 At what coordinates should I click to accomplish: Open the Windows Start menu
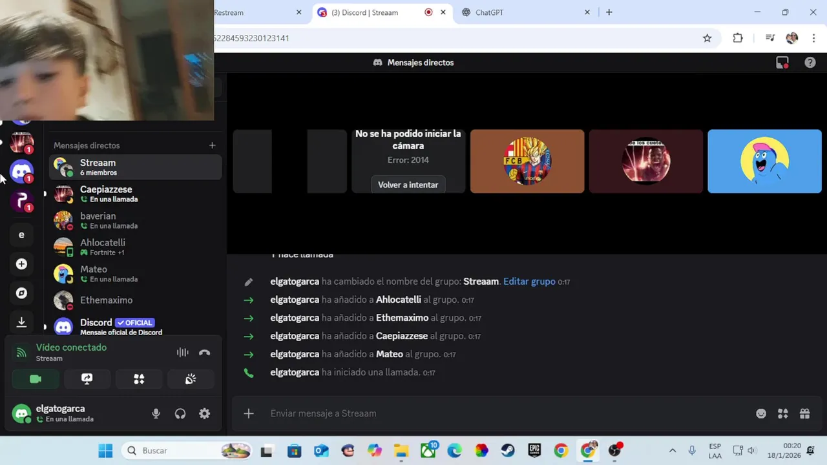click(x=105, y=451)
